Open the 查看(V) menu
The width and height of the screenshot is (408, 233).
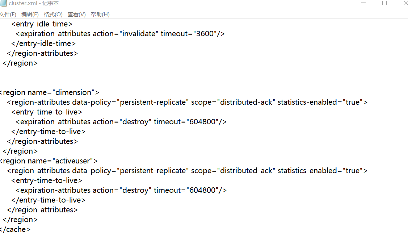tap(77, 14)
